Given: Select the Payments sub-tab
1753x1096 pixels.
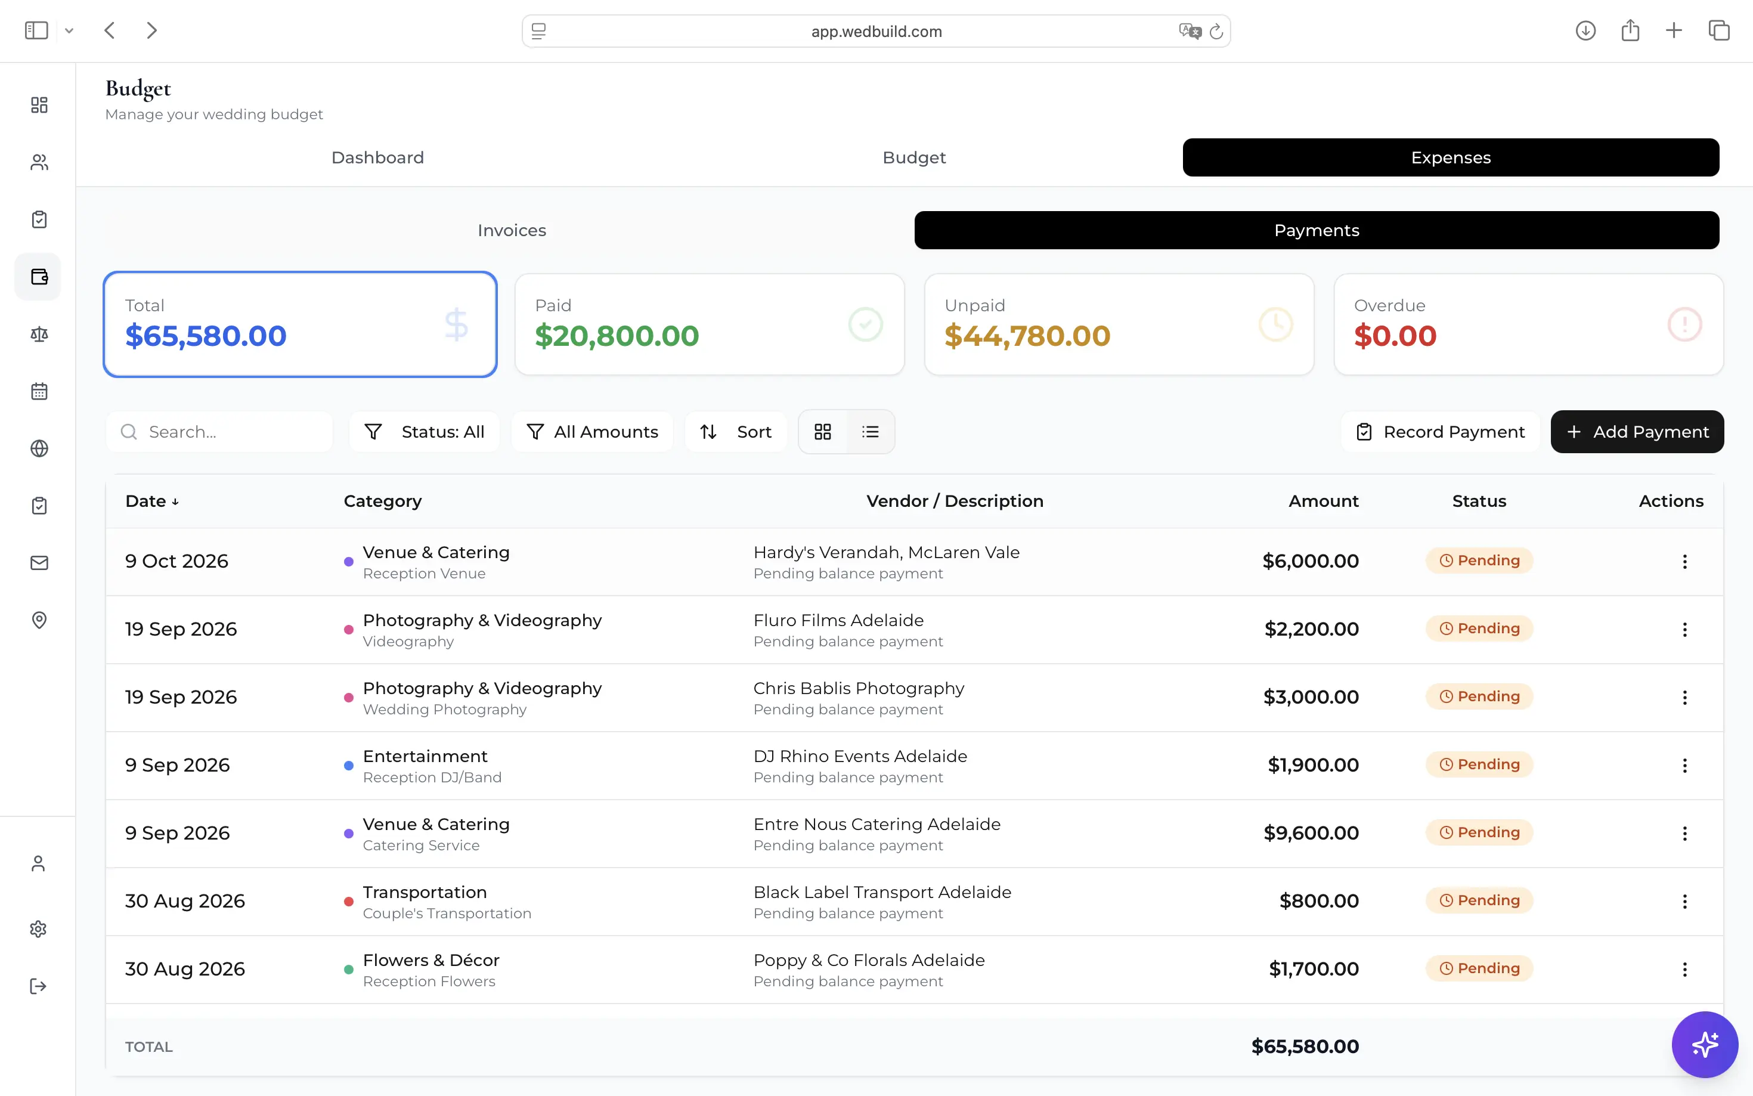Looking at the screenshot, I should tap(1317, 230).
